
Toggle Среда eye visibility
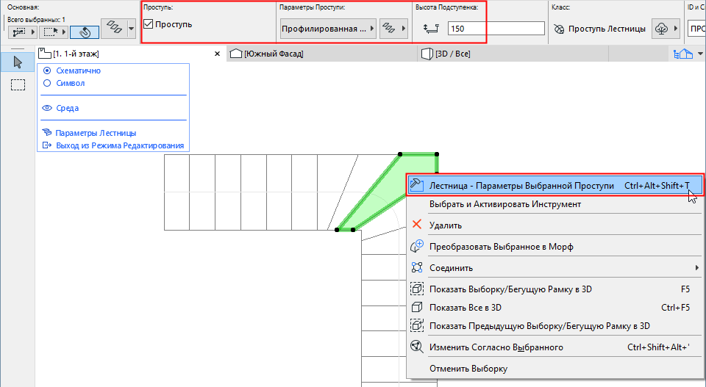(47, 108)
